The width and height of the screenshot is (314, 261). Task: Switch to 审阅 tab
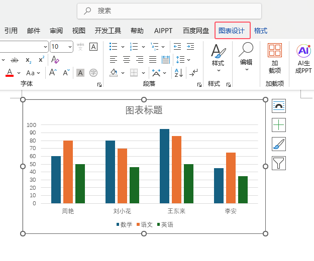coord(56,31)
